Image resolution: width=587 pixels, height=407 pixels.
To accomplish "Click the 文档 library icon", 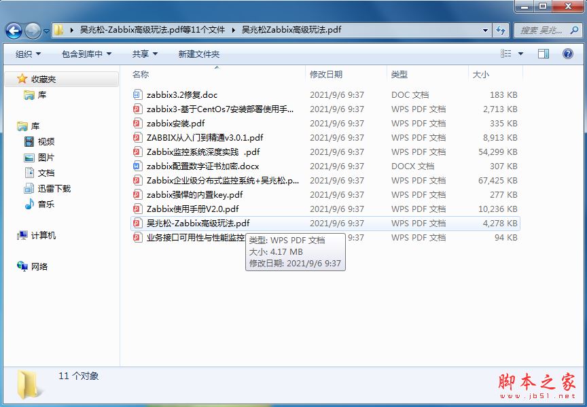I will pos(29,173).
